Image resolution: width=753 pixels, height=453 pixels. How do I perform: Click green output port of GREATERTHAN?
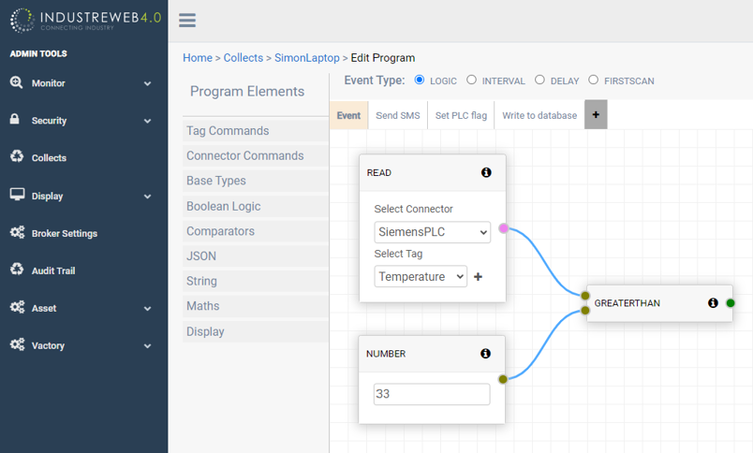[x=731, y=303]
